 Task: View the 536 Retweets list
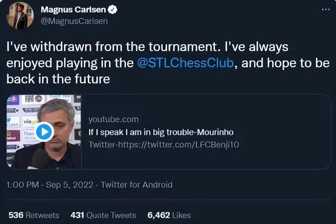click(x=34, y=215)
